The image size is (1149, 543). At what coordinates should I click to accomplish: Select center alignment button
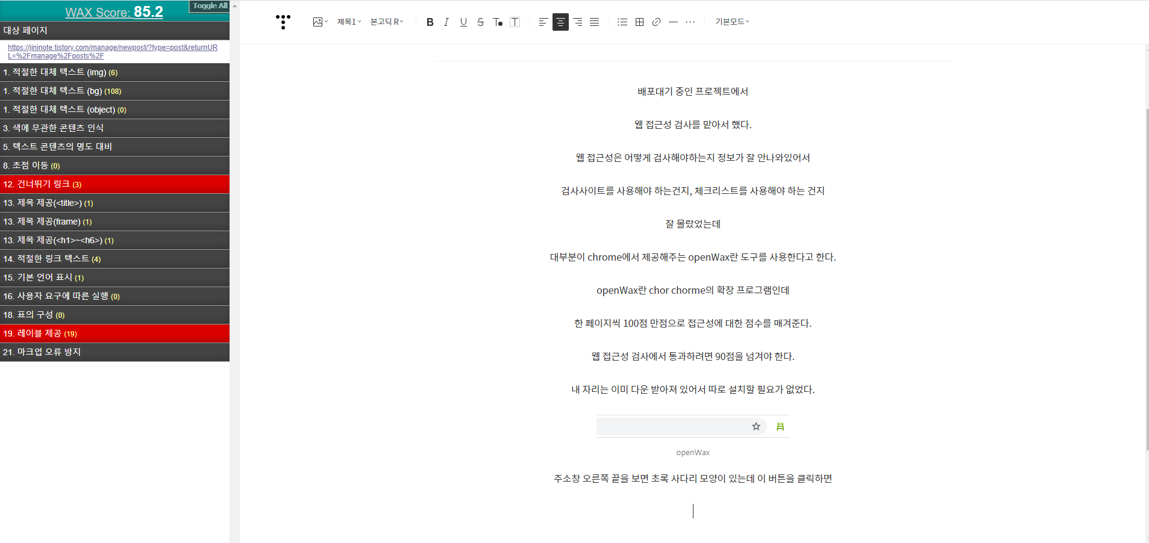[560, 22]
